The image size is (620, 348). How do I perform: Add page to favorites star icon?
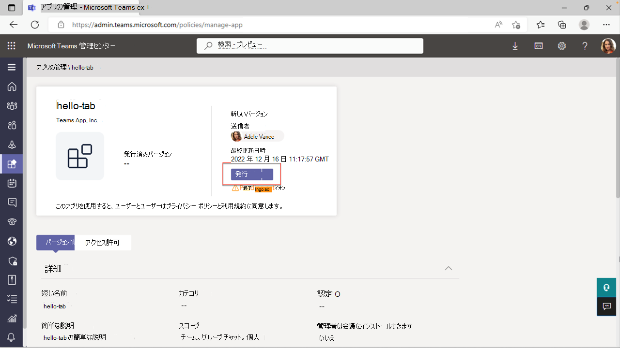point(516,25)
